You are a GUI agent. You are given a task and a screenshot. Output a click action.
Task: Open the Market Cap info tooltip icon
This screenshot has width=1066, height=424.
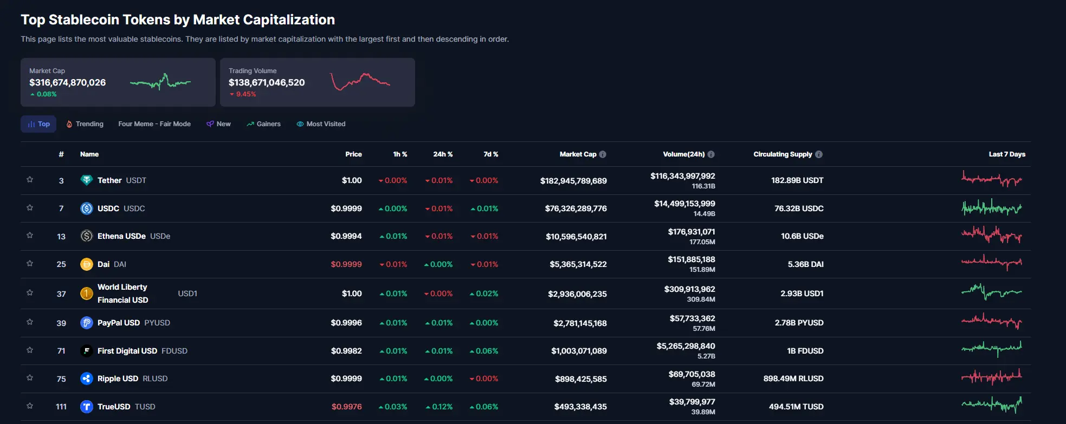tap(603, 154)
